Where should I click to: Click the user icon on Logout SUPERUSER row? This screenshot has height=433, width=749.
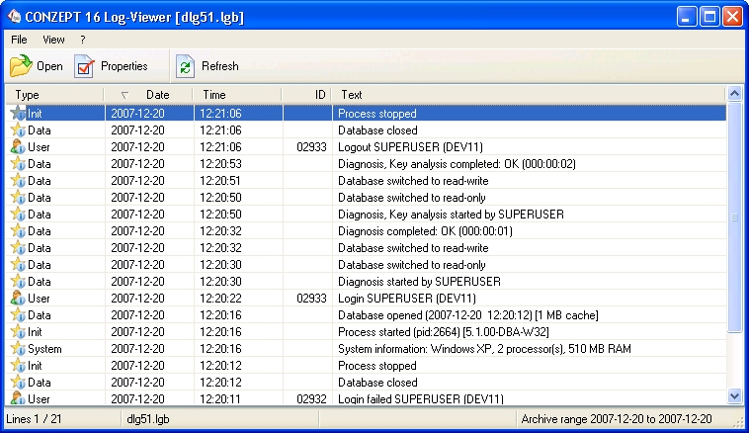[x=17, y=147]
